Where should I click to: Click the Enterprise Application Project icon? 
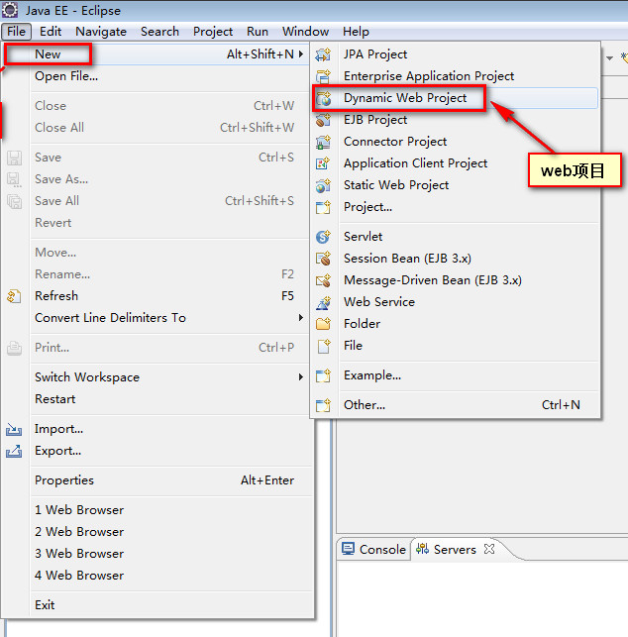[x=323, y=76]
